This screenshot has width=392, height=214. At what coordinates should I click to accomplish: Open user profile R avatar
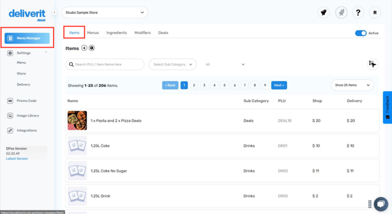375,13
